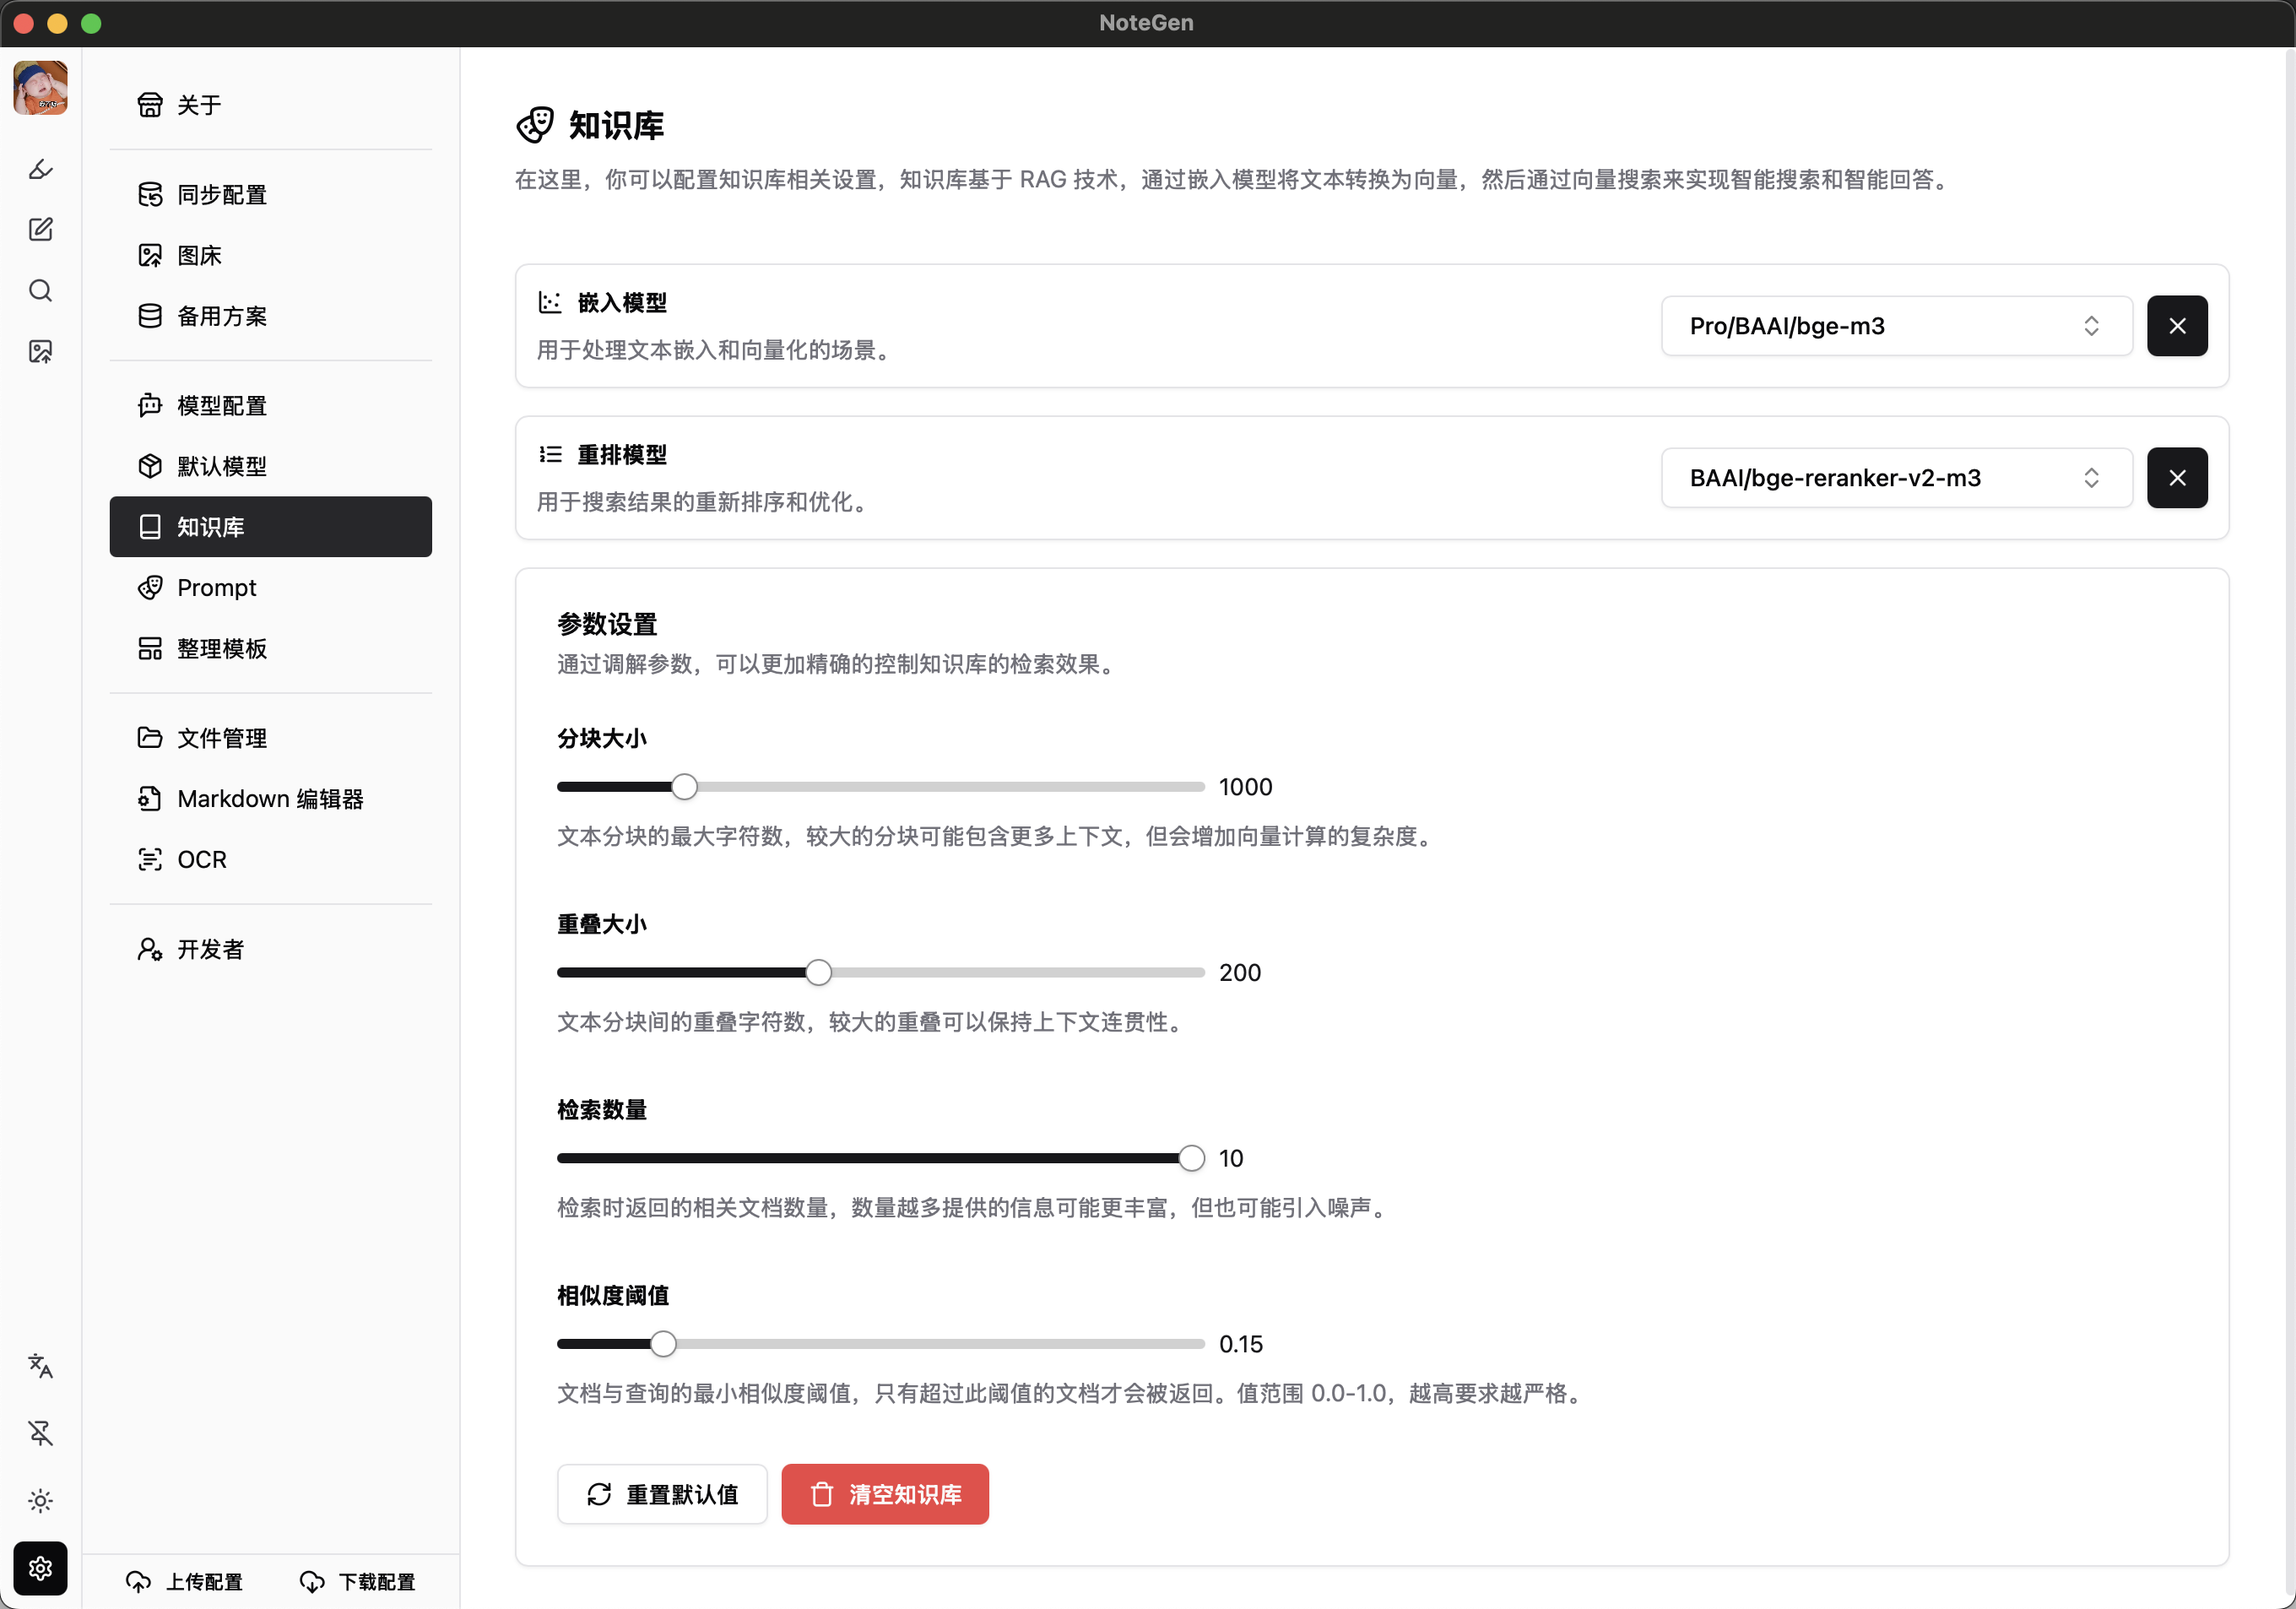Open the 图床 settings page
The height and width of the screenshot is (1609, 2296).
pos(270,255)
